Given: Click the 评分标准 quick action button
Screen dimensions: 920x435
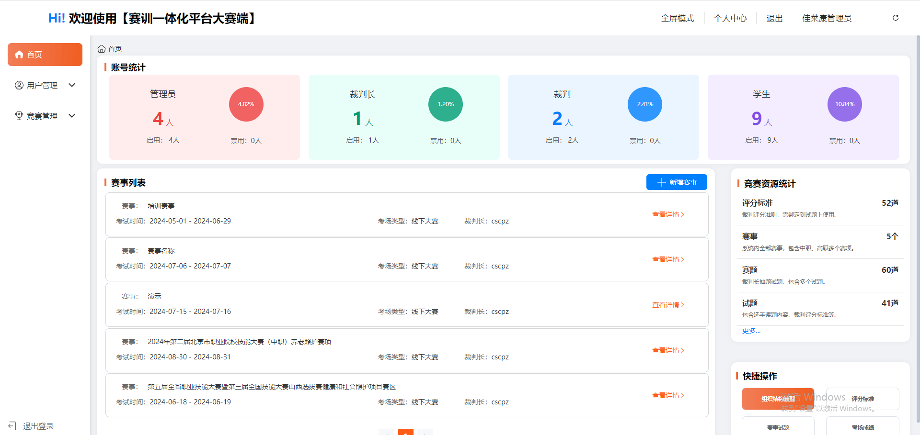Looking at the screenshot, I should pos(862,399).
